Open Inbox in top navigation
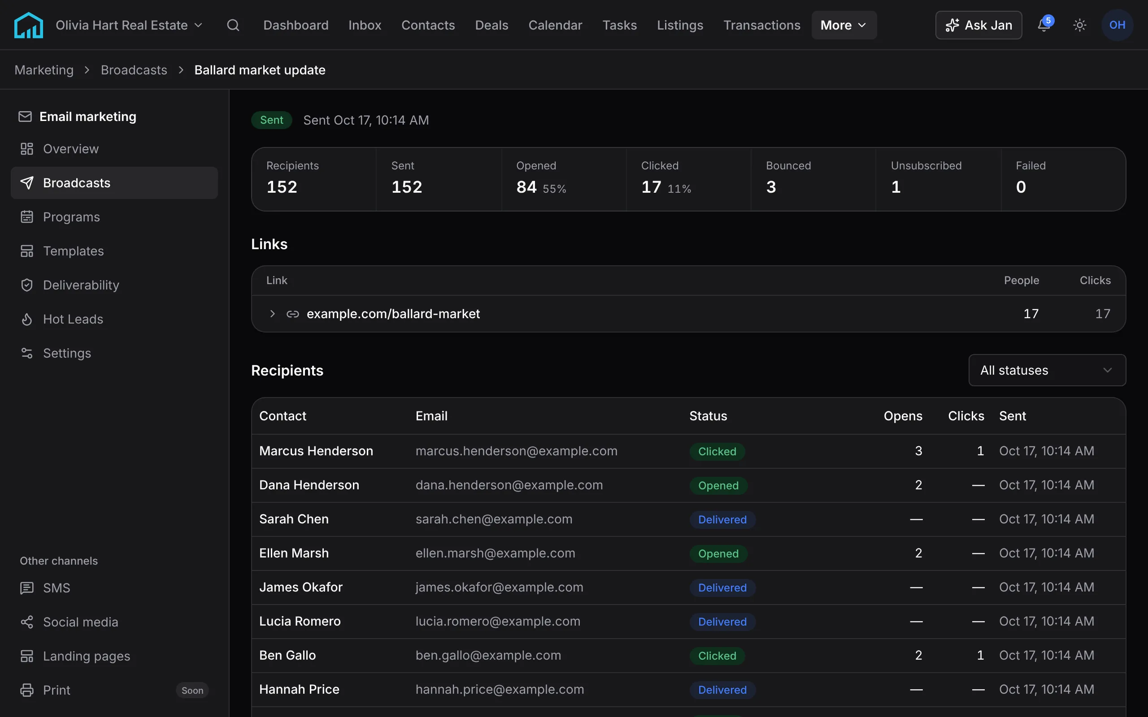 tap(365, 25)
